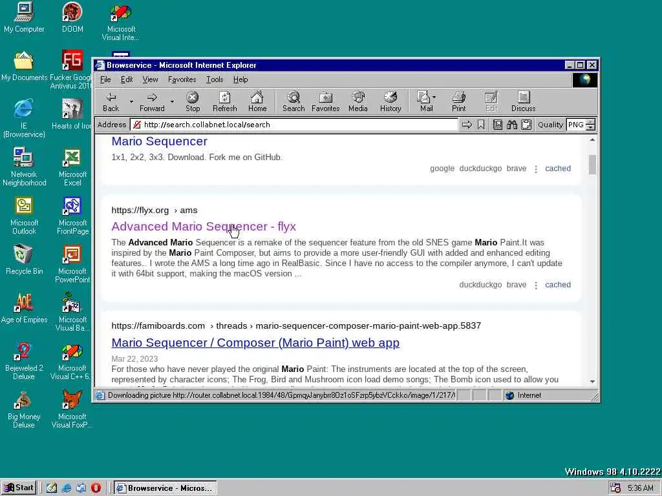Viewport: 662px width, 496px height.
Task: Click the Opera quick launch icon
Action: coord(96,488)
